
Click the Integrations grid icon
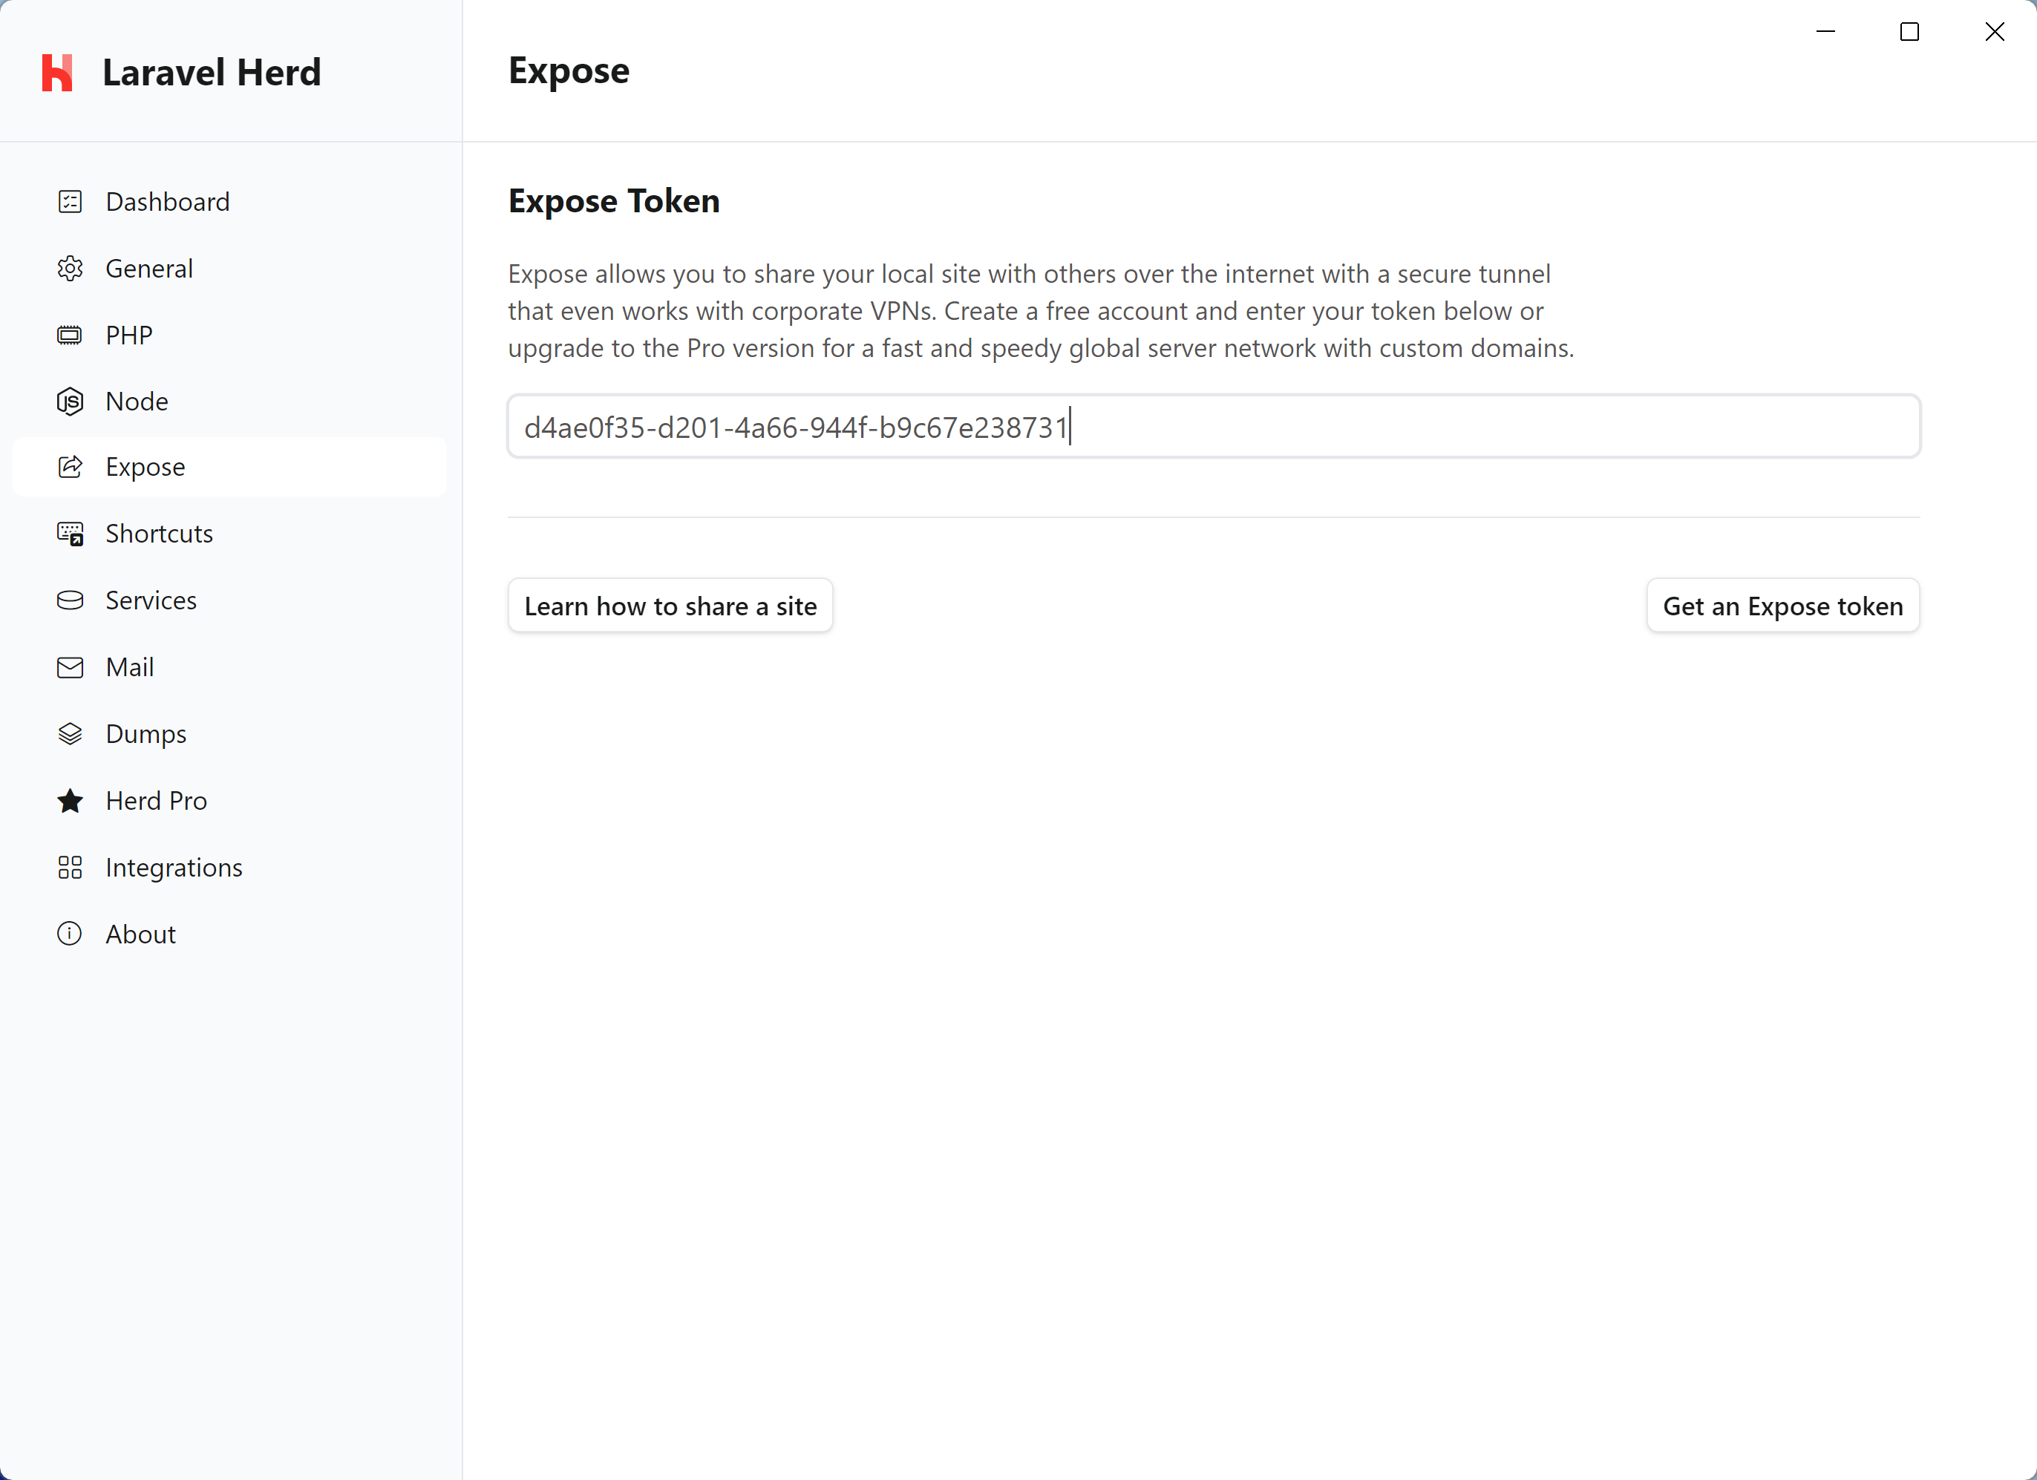[x=69, y=867]
